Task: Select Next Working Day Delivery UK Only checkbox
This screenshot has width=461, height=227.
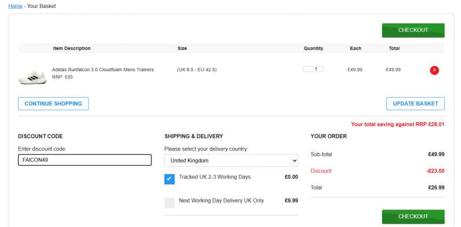Action: pyautogui.click(x=169, y=203)
